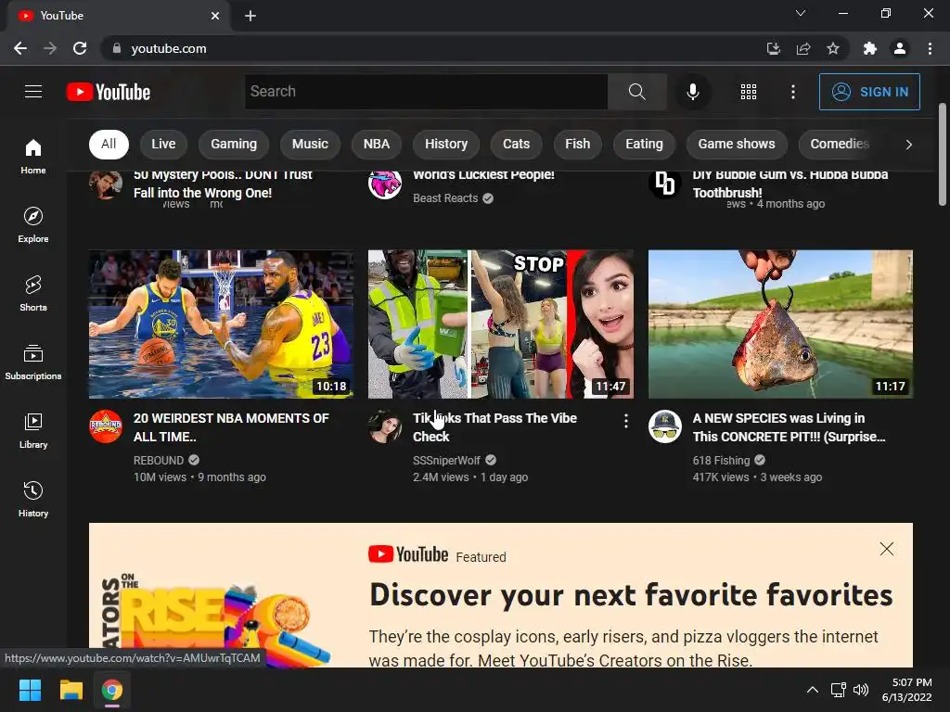
Task: Click the browser address bar URL
Action: point(169,48)
